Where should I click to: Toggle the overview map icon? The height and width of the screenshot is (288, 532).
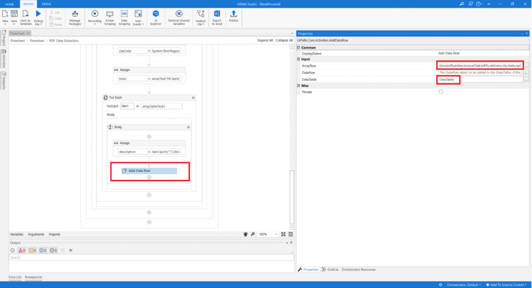point(291,234)
